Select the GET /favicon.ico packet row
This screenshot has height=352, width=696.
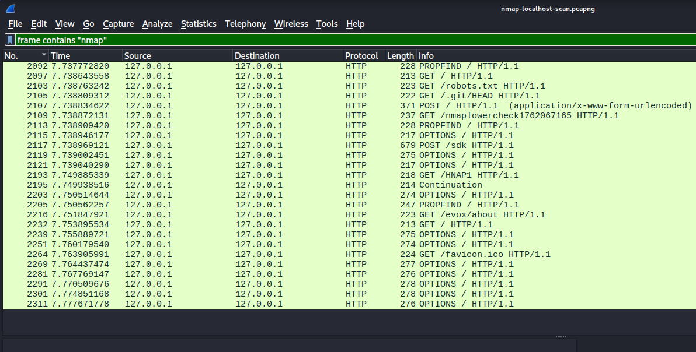[350, 254]
